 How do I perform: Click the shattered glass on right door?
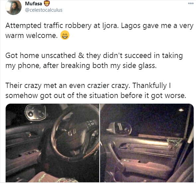click(174, 143)
